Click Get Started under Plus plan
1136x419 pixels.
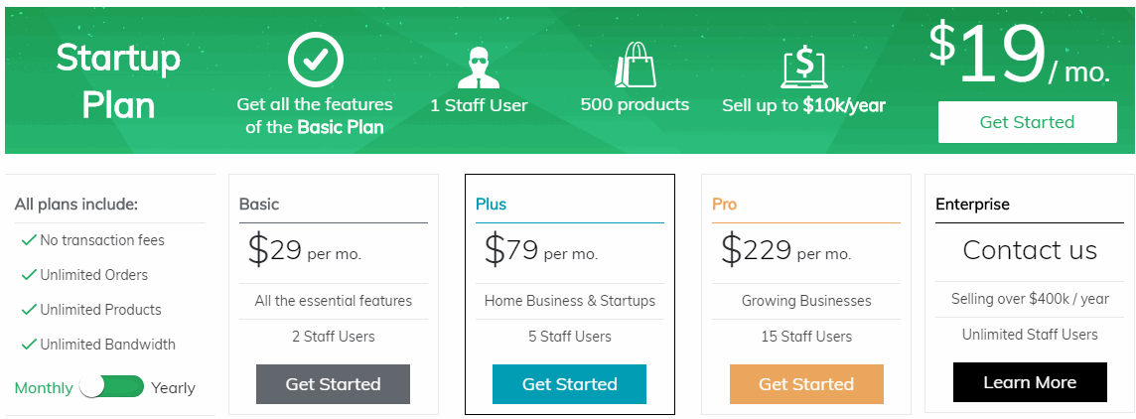tap(569, 384)
